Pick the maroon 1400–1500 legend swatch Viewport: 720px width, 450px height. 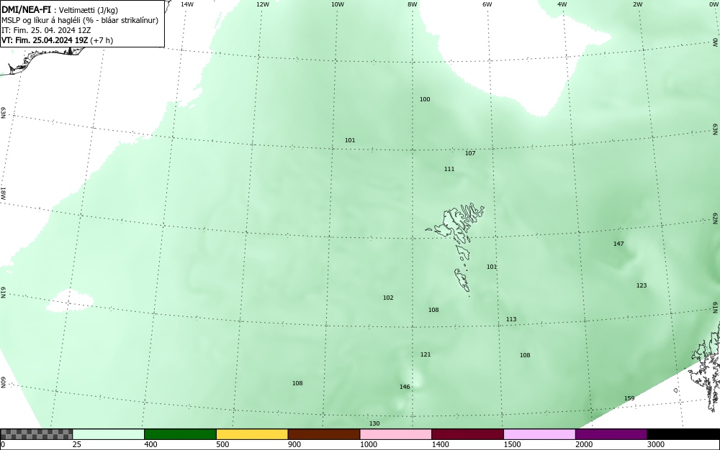tap(467, 434)
